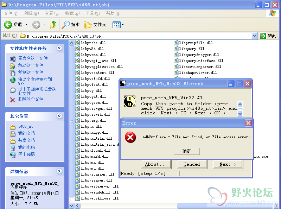Close the Error dialog with X

[248, 123]
